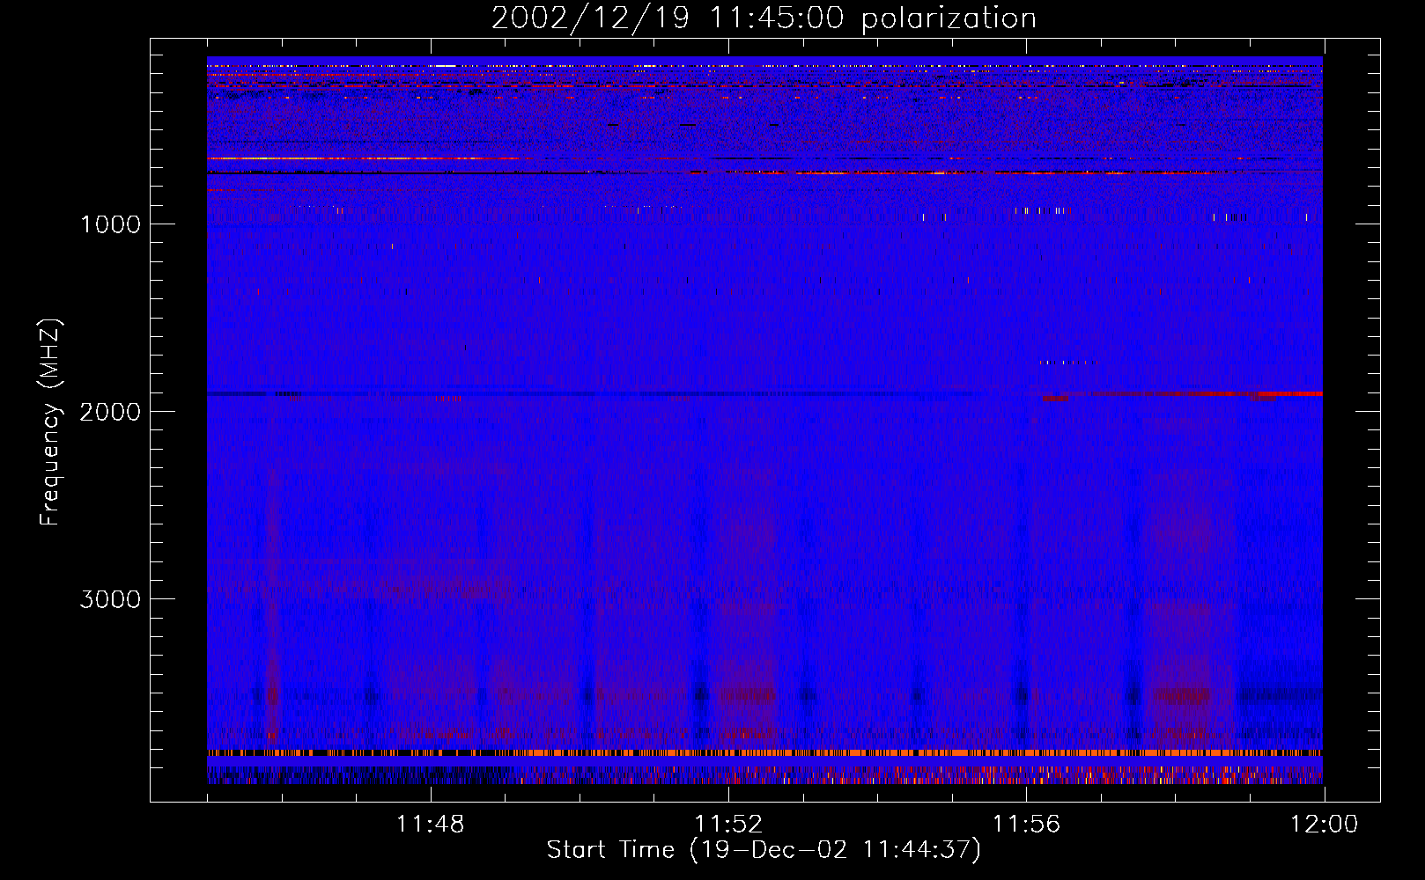Click the '11:48' time axis label
1425x880 pixels.
(430, 825)
